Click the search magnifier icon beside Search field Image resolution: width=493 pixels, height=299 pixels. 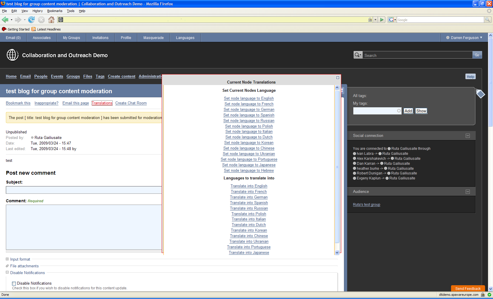pos(358,55)
